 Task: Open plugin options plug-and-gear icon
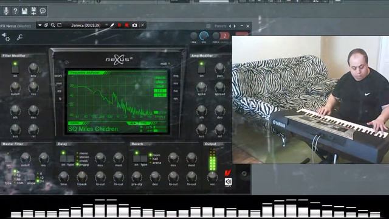tap(5, 37)
